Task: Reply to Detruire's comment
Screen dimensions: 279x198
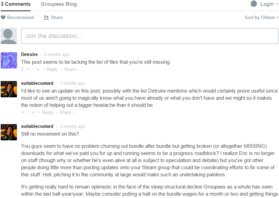Action: [52, 69]
